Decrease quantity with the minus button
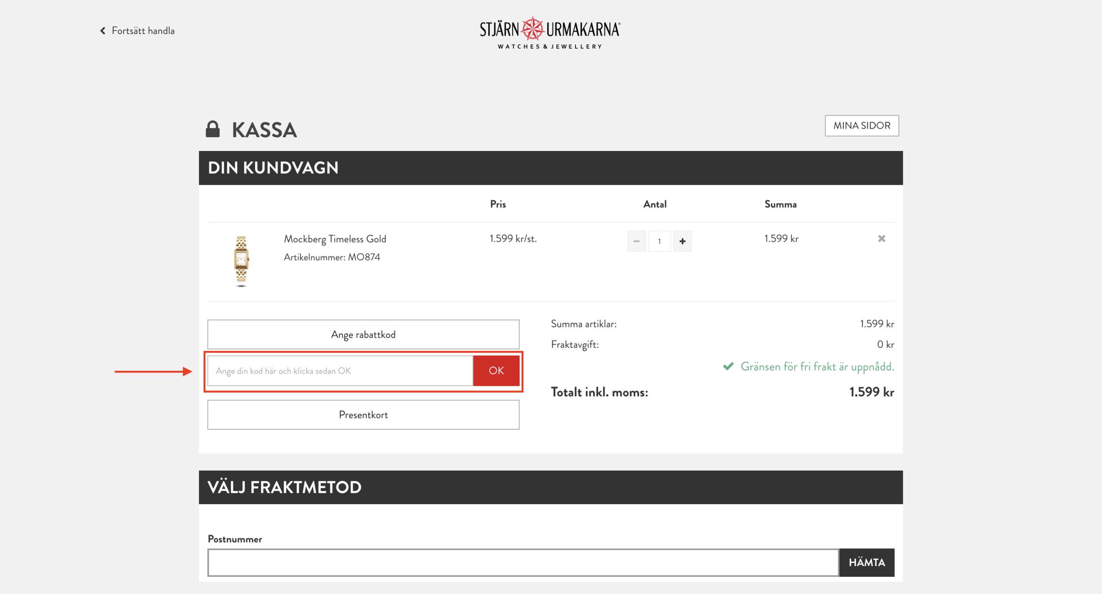Screen dimensions: 1102x594 point(636,241)
